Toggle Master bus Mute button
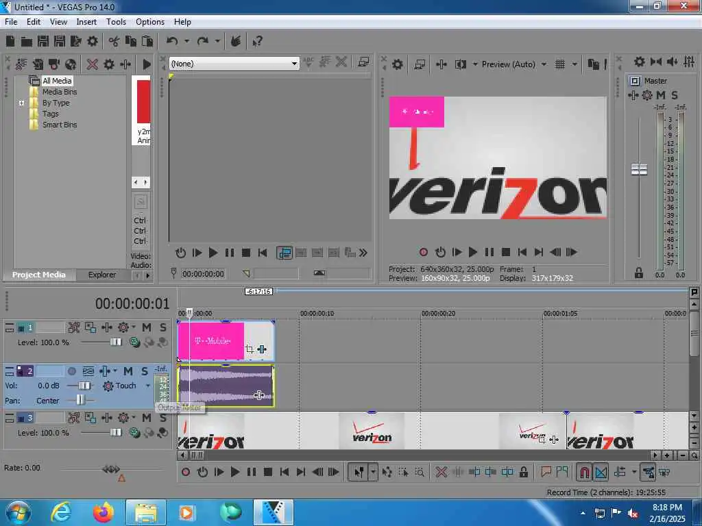The width and height of the screenshot is (702, 526). click(x=661, y=95)
